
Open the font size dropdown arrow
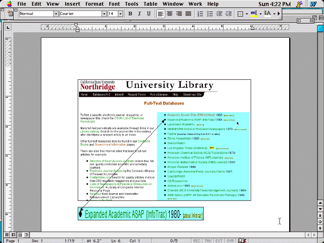[x=120, y=14]
